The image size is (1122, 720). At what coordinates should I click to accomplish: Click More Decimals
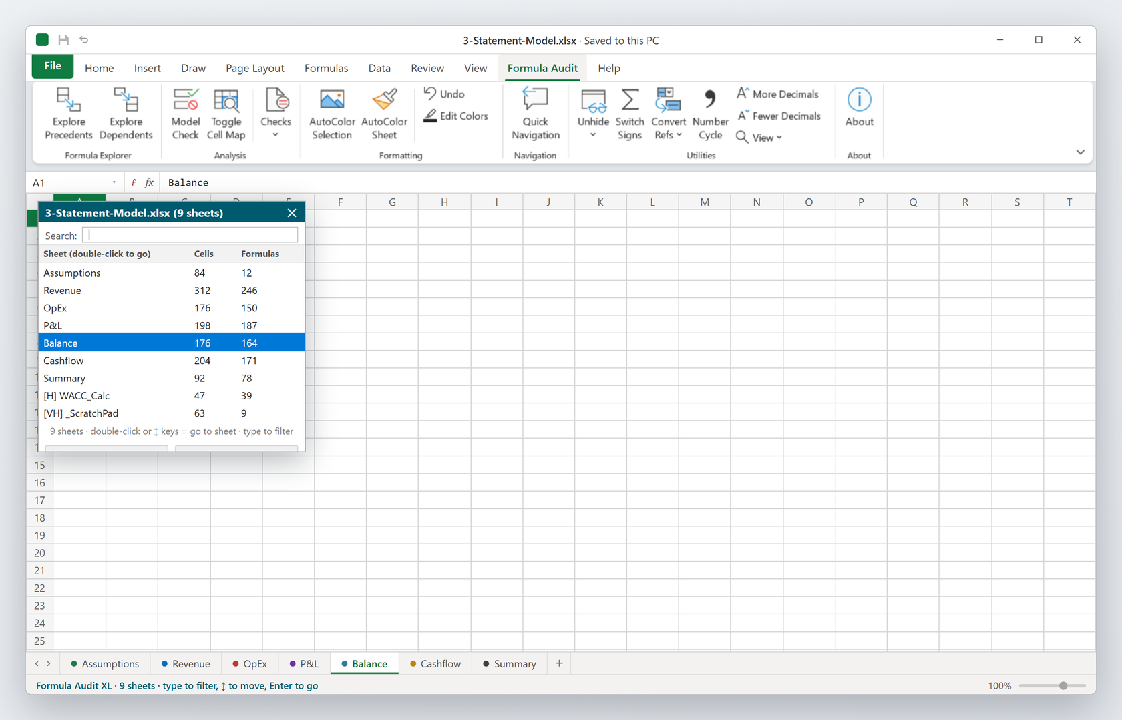(x=777, y=94)
